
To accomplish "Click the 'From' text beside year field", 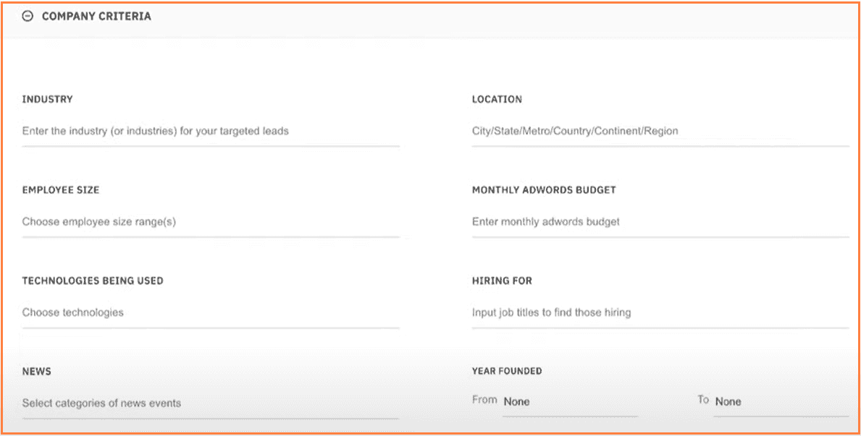I will click(484, 400).
